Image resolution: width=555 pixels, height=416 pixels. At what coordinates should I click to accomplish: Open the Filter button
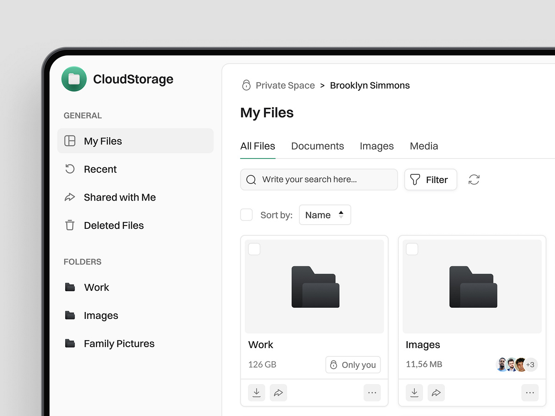[x=431, y=180]
